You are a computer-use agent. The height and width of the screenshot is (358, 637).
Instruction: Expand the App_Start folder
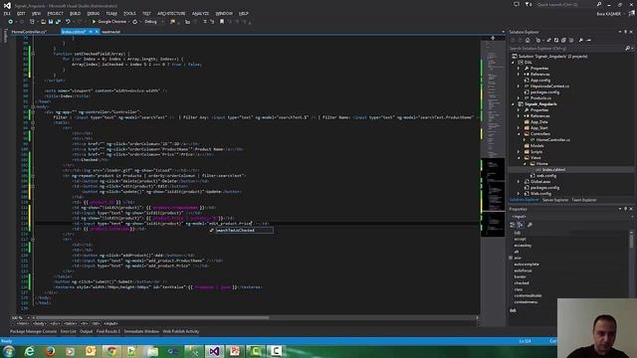tap(519, 128)
